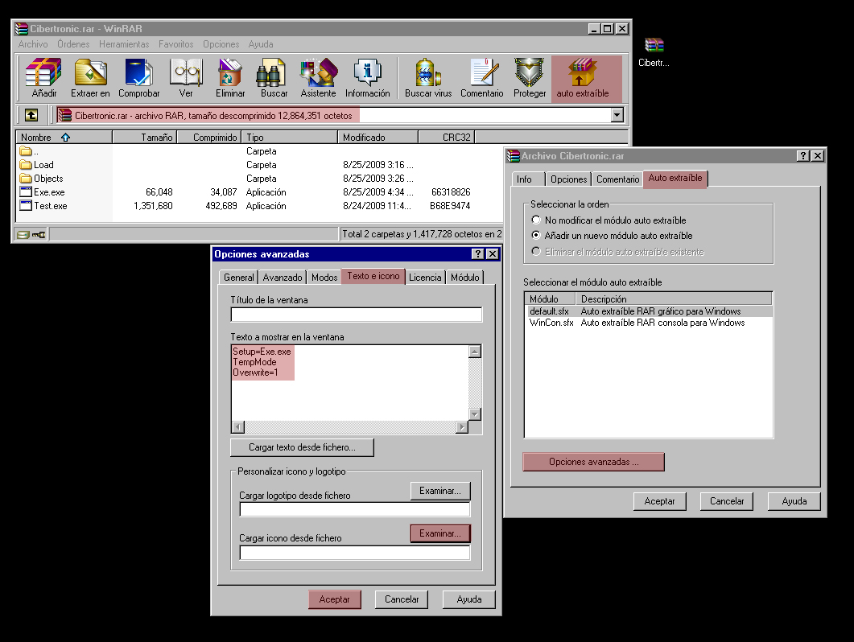Click the parent folder '..' icon
Screen dimensions: 854x642
pos(26,150)
